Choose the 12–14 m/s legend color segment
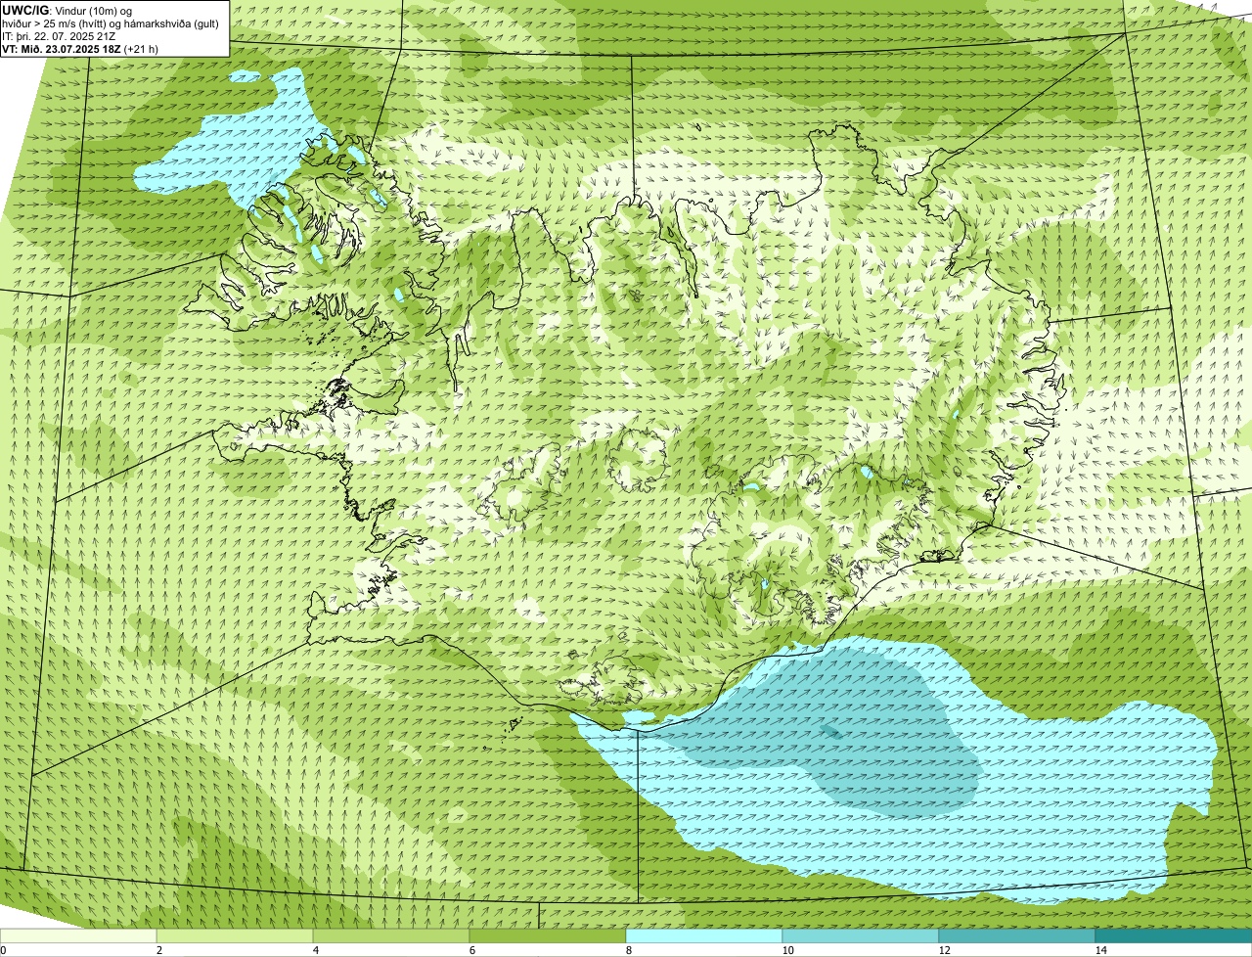1252x957 pixels. coord(1017,935)
